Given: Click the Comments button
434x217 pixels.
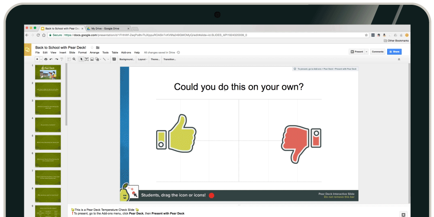Looking at the screenshot, I should [x=378, y=52].
